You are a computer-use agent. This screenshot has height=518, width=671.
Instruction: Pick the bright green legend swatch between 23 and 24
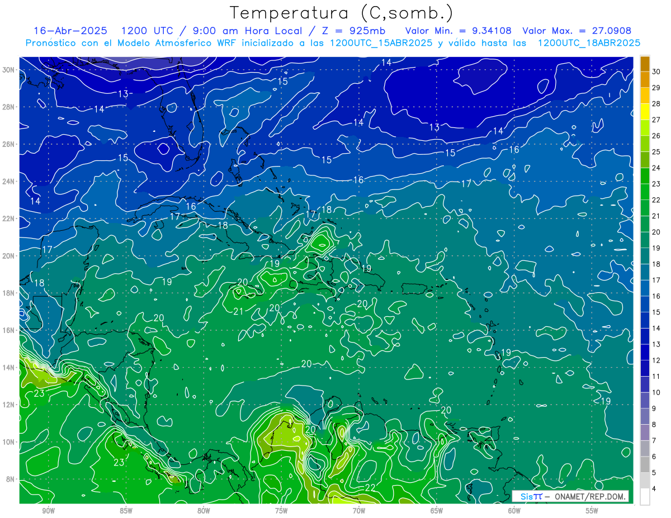[x=645, y=176]
